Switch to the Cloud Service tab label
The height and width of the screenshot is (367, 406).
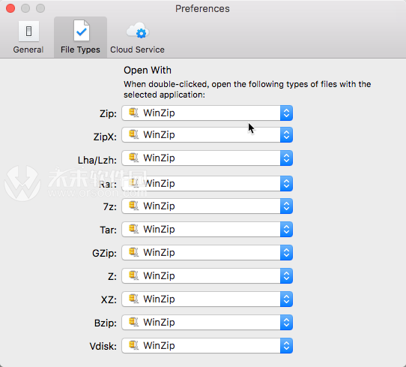point(137,50)
